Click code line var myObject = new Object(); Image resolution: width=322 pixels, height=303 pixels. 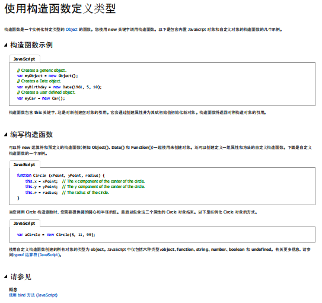pos(47,76)
